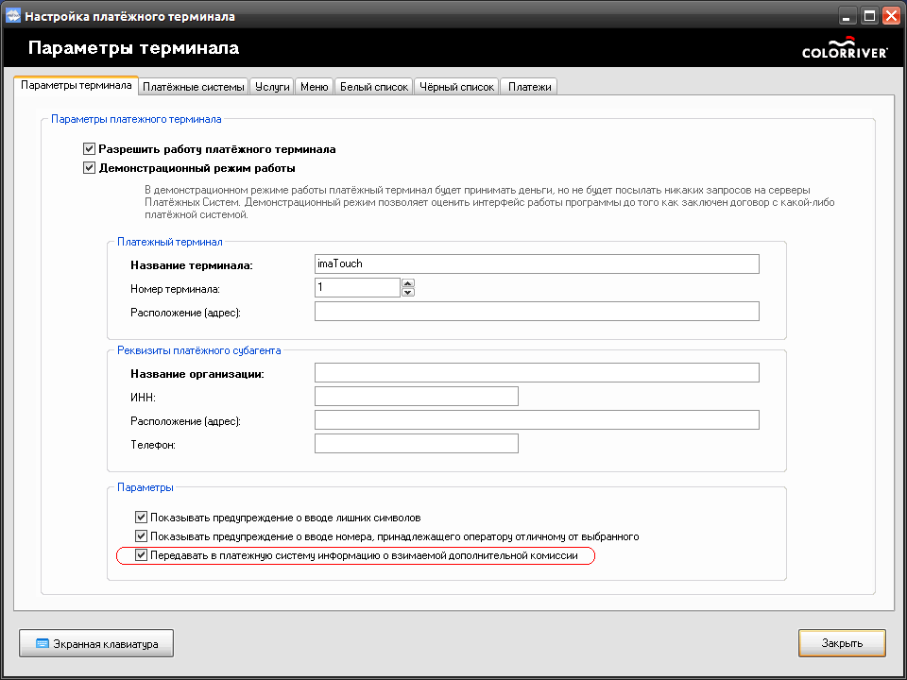Uncheck warning about extra symbols input
Viewport: 907px width, 680px height.
click(142, 518)
